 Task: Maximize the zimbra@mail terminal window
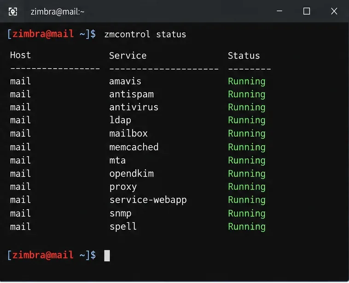(307, 11)
